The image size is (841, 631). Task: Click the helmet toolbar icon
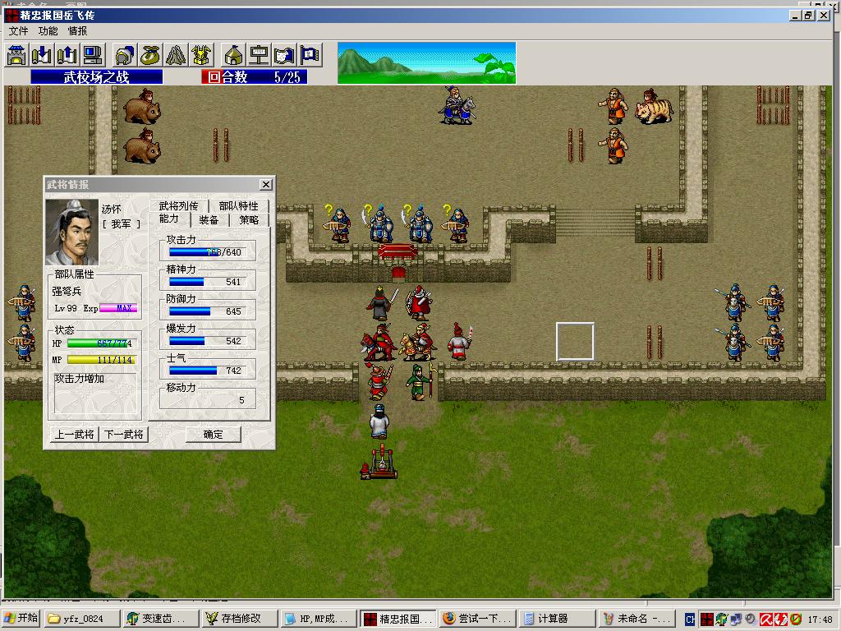[125, 55]
